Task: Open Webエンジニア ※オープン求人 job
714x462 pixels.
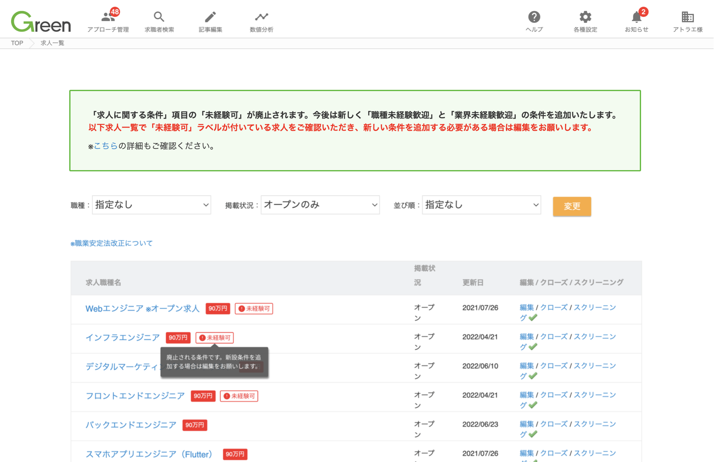Action: tap(142, 309)
